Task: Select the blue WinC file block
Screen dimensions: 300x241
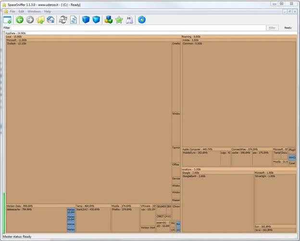Action: coord(292,158)
